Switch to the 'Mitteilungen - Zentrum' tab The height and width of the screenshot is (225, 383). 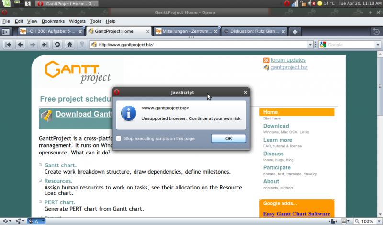[186, 32]
